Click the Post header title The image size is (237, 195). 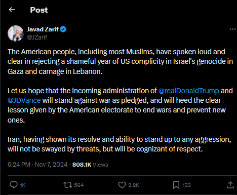tap(39, 10)
